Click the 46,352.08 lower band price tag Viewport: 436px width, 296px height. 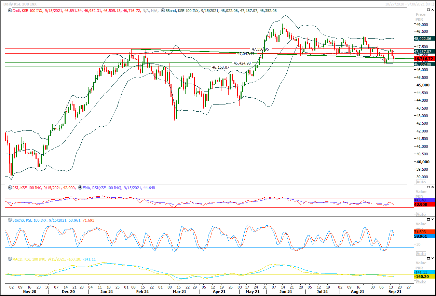(424, 64)
